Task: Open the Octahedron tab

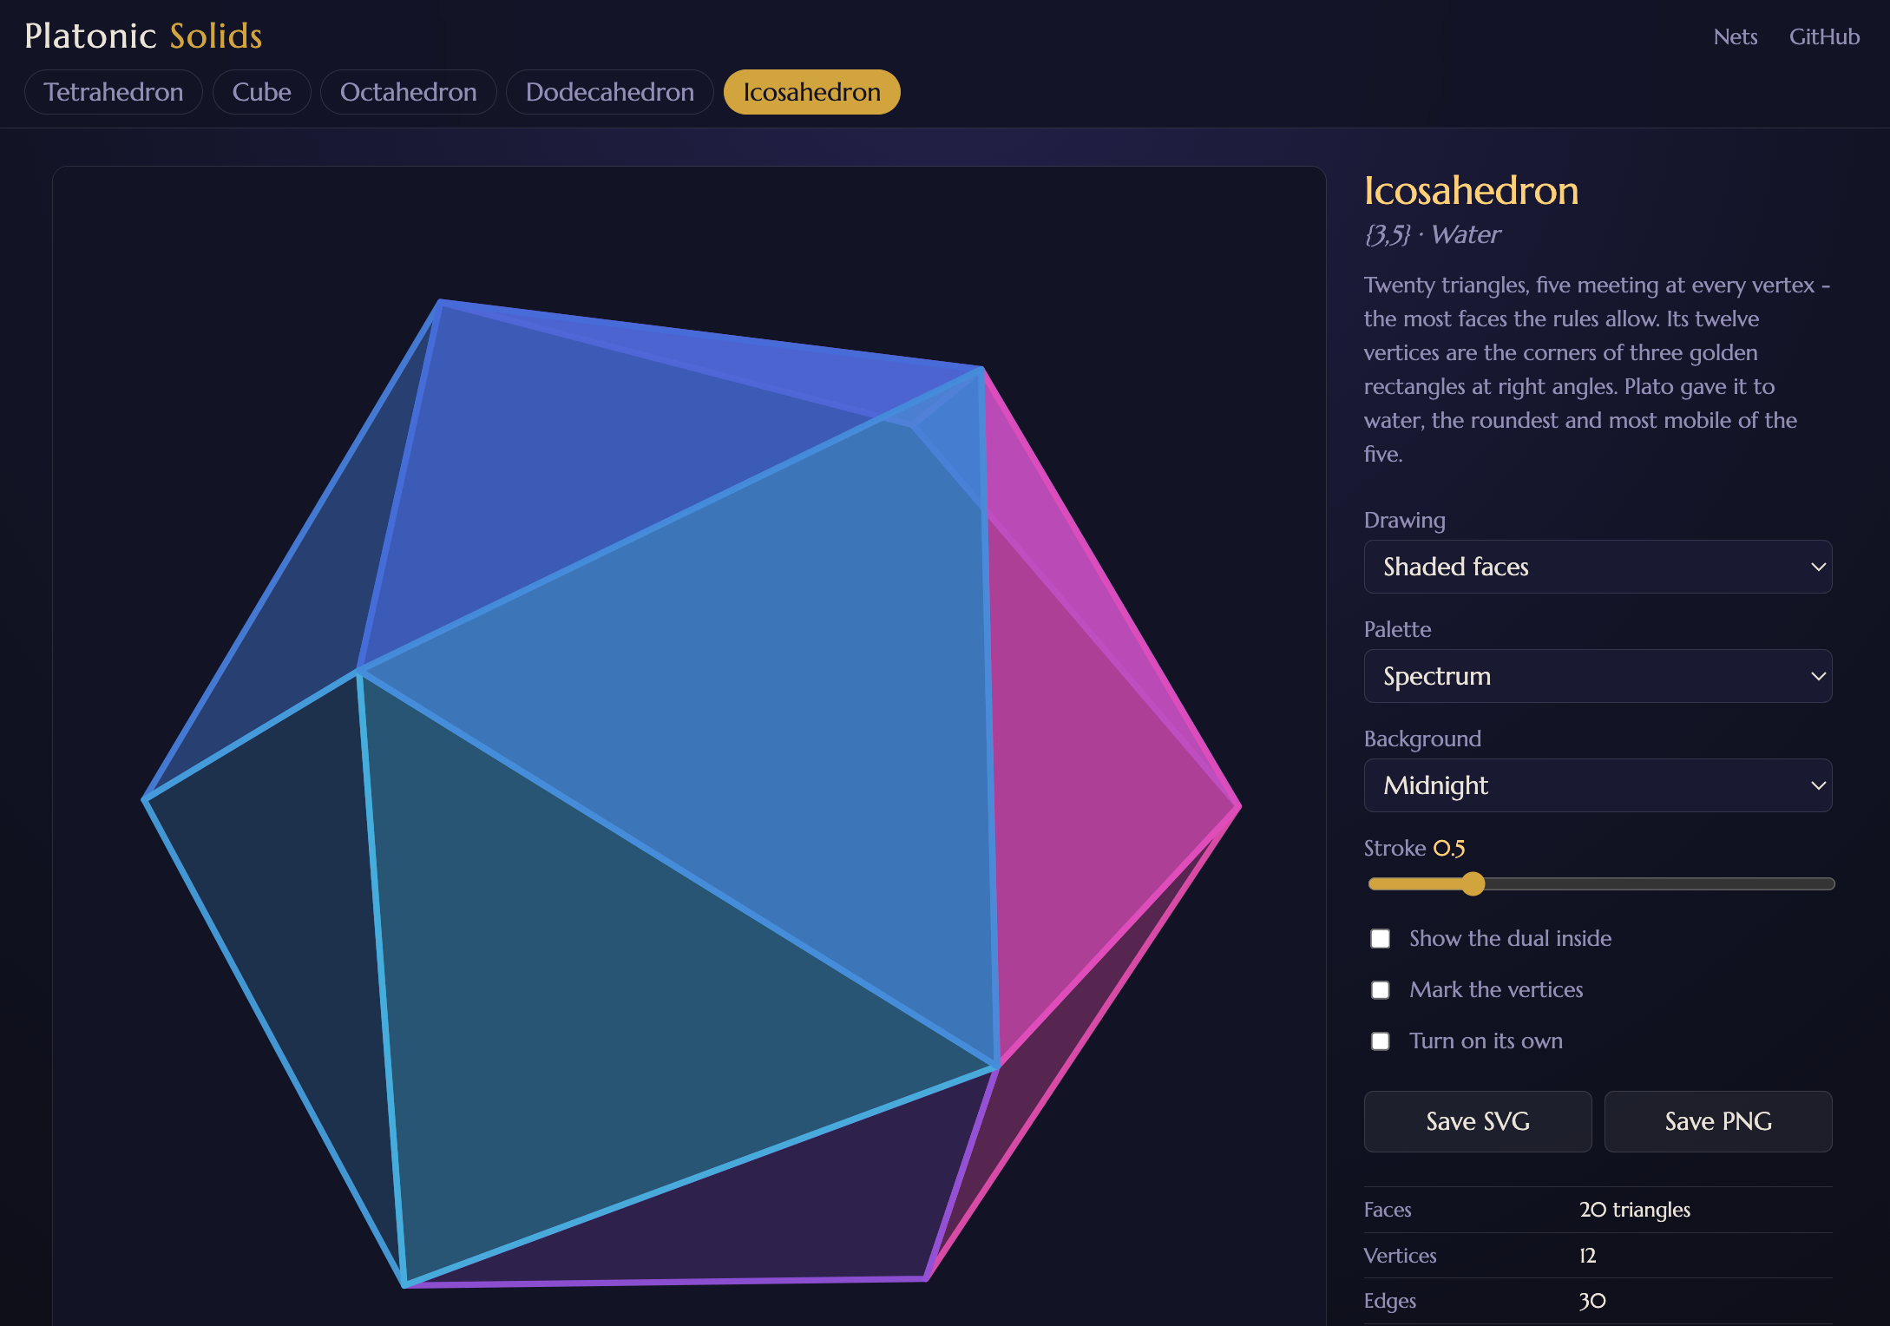Action: click(409, 92)
